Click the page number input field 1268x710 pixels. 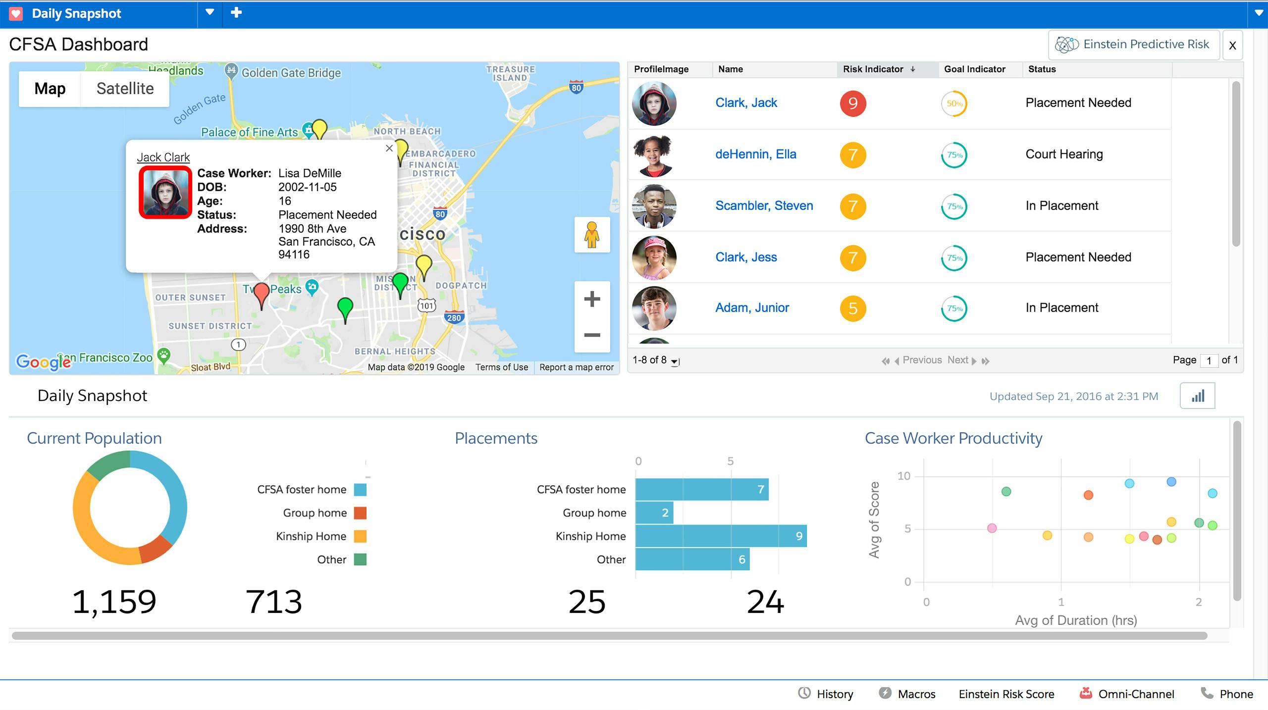point(1209,360)
